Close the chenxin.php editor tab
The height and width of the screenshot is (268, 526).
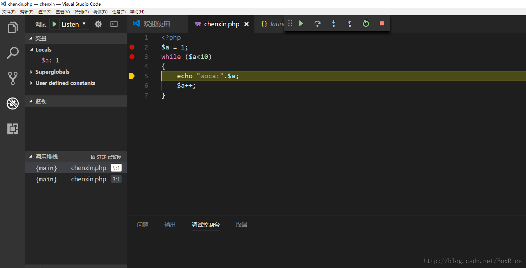tap(247, 24)
